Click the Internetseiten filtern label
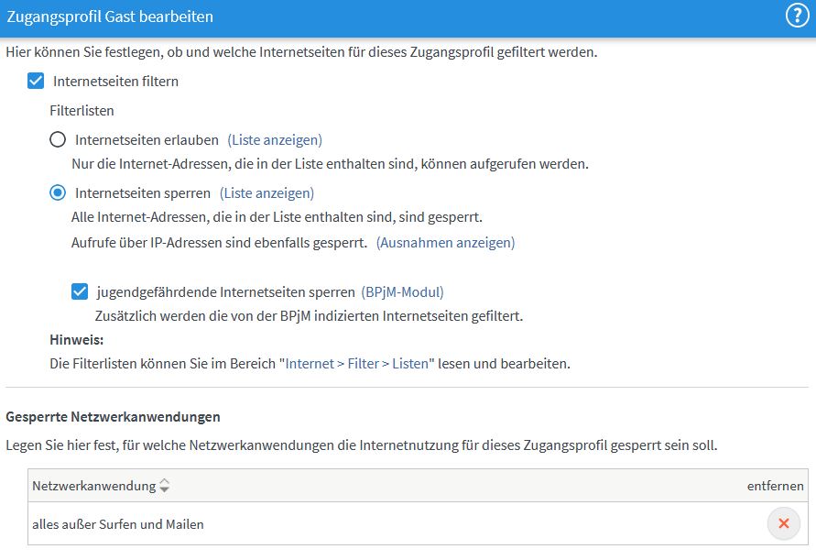 [115, 82]
